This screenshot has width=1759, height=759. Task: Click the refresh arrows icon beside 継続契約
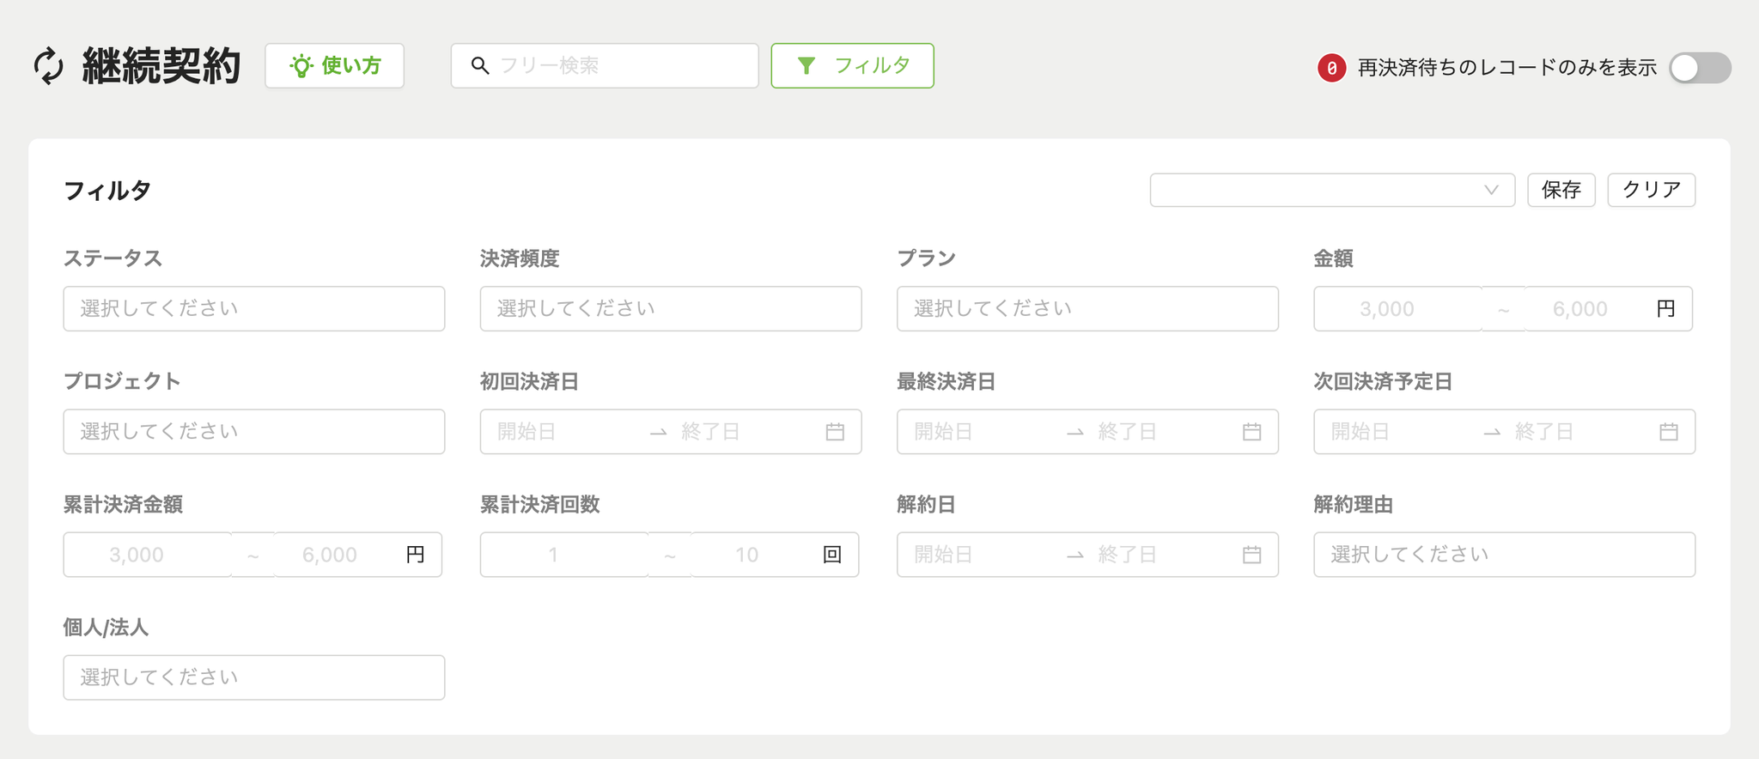(49, 66)
